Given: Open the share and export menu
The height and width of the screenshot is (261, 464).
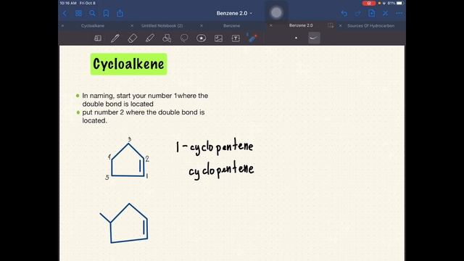Looking at the screenshot, I should (120, 13).
